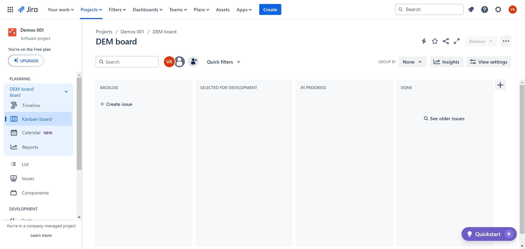The height and width of the screenshot is (249, 525).
Task: Enter full screen with the expand icon
Action: pyautogui.click(x=457, y=41)
